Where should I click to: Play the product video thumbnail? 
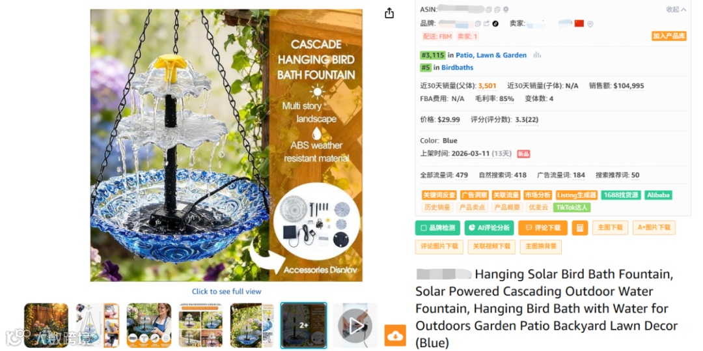[355, 326]
